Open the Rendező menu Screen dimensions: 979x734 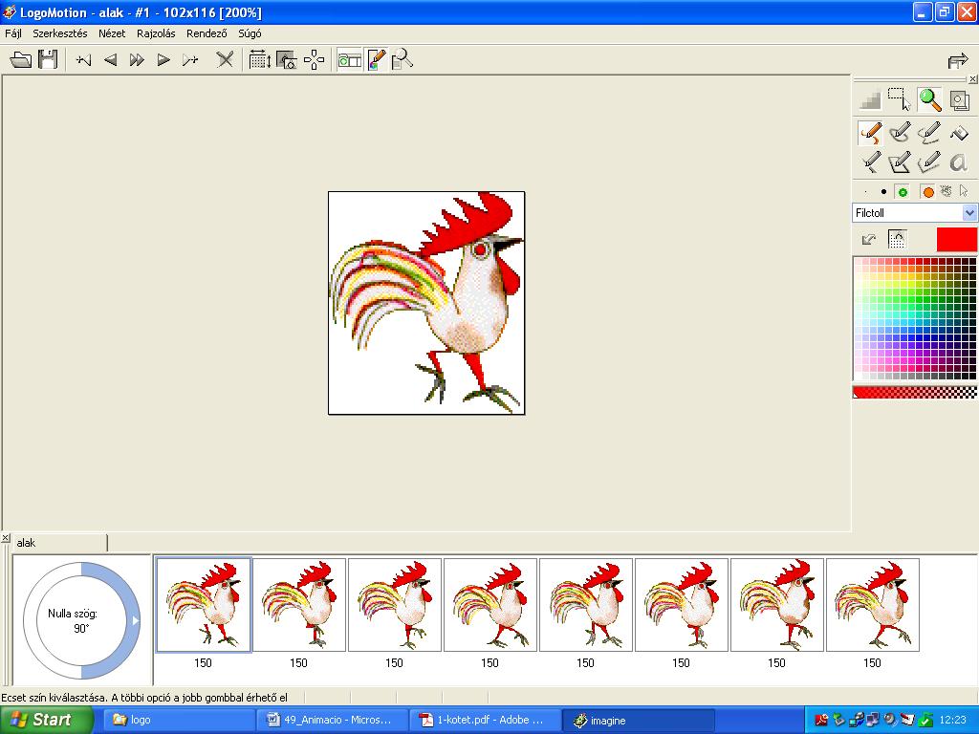coord(207,33)
